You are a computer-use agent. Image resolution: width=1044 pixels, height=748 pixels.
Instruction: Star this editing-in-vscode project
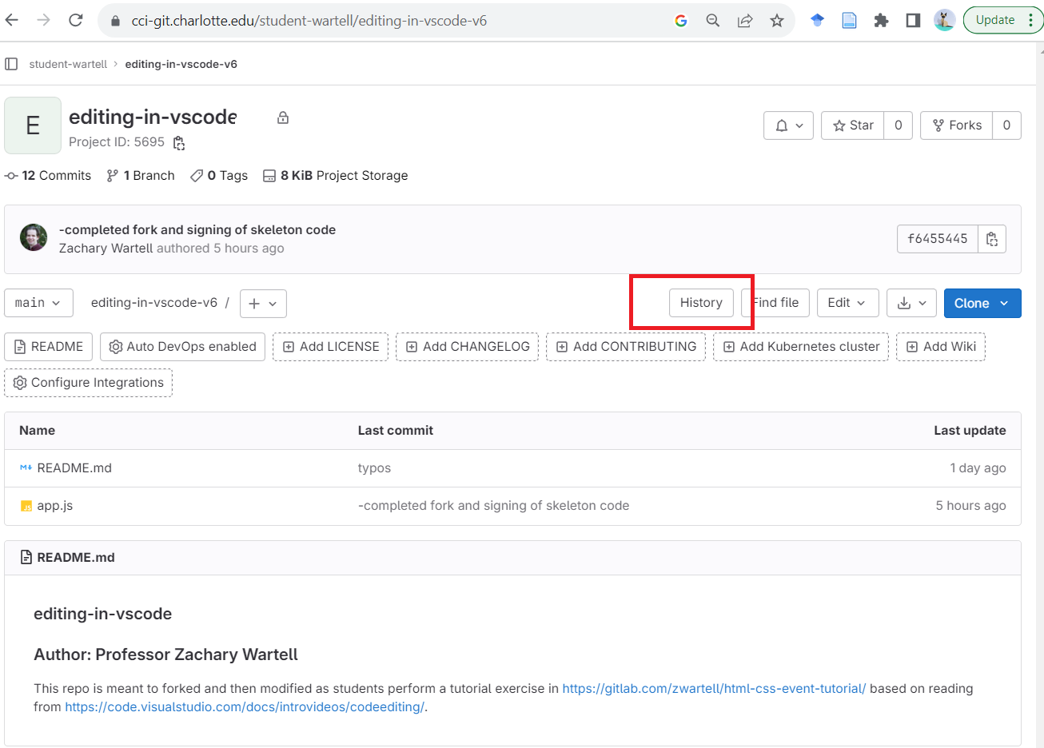pos(853,125)
